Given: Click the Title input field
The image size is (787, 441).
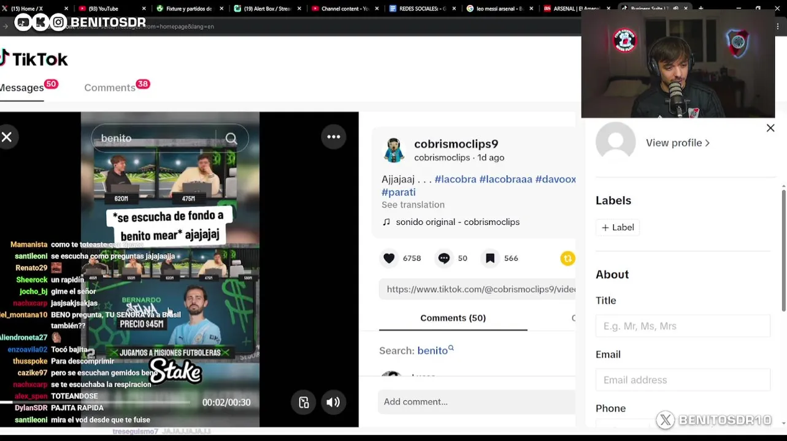Looking at the screenshot, I should coord(683,326).
